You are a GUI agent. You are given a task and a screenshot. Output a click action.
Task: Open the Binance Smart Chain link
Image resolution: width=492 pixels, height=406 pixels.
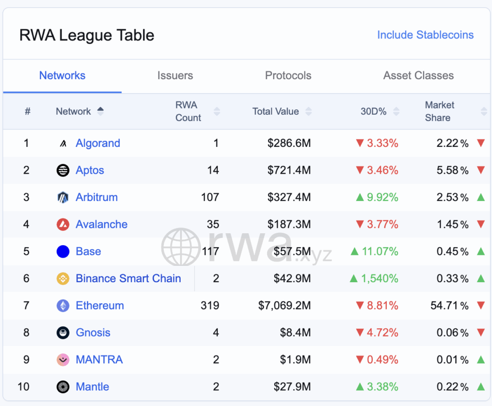click(x=128, y=278)
